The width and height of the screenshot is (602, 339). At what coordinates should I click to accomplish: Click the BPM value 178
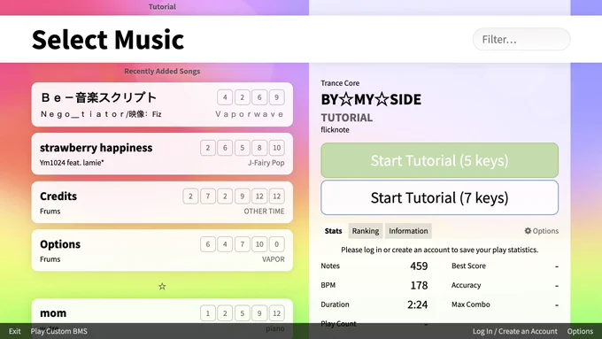419,285
